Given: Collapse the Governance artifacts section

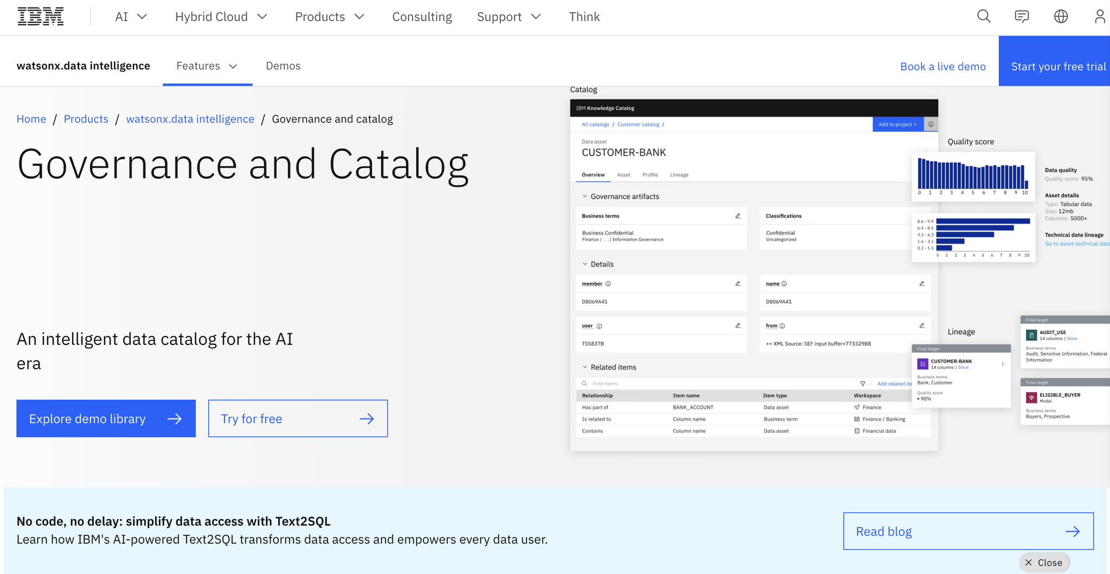Looking at the screenshot, I should (585, 196).
